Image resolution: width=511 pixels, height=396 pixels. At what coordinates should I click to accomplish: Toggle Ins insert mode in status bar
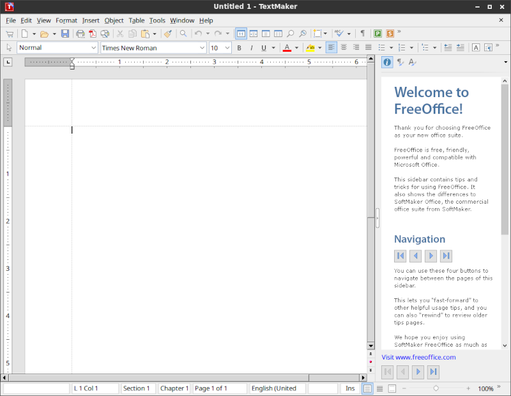click(x=350, y=388)
